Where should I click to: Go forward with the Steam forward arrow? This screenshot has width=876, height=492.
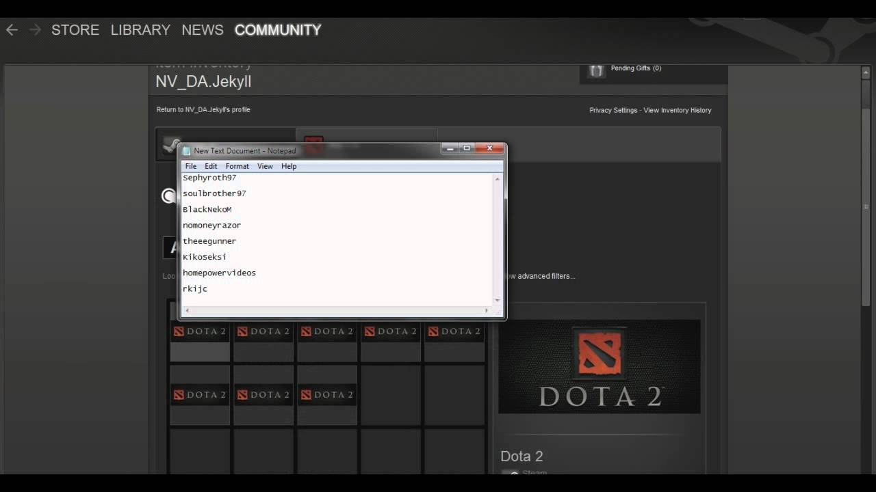35,30
